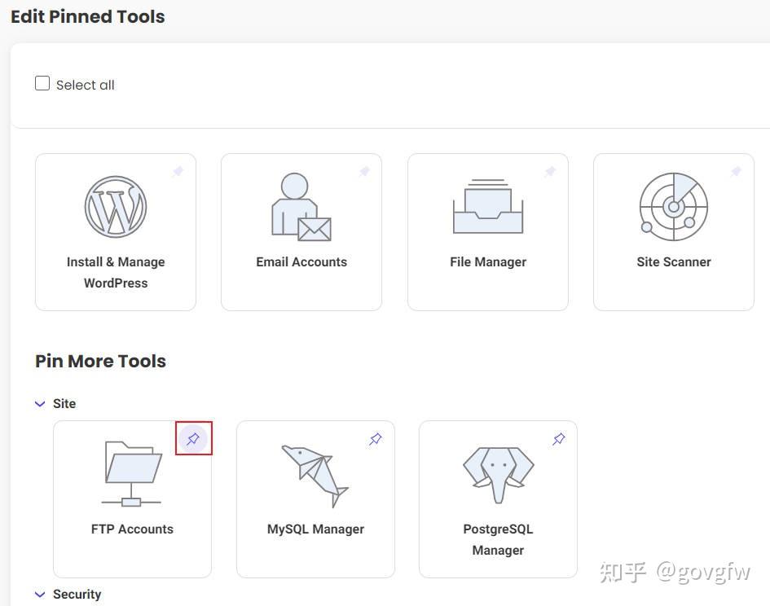
Task: Expand the Security section
Action: [x=39, y=594]
